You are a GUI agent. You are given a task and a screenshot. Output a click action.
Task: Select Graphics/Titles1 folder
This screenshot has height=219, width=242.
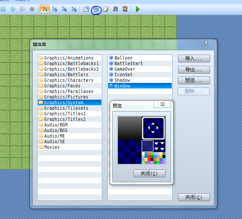pyautogui.click(x=70, y=113)
